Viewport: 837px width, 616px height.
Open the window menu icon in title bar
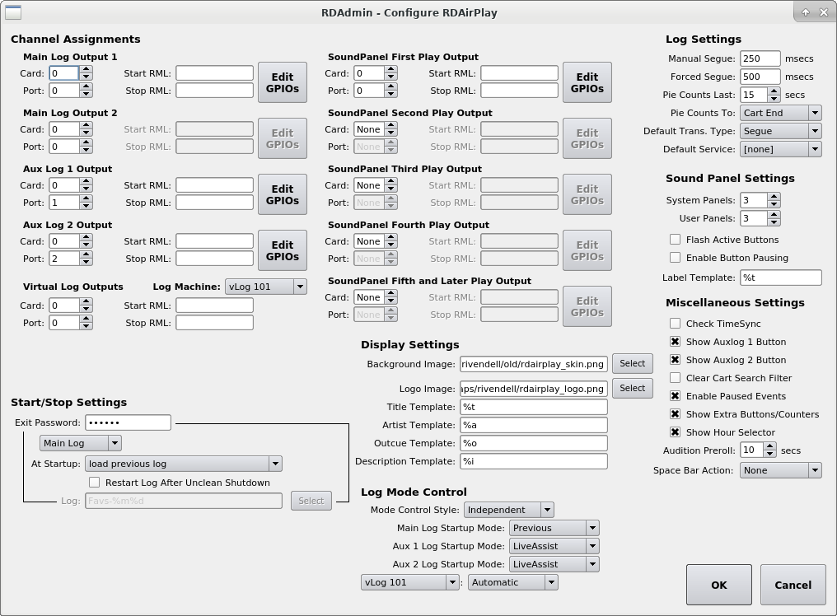12,12
